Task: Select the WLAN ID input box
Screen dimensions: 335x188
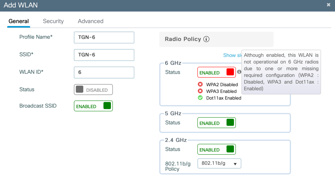Action: tap(104, 72)
